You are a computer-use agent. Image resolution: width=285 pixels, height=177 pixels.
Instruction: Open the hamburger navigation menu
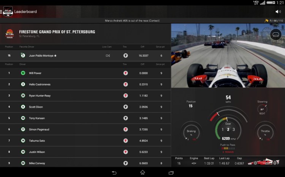(1, 12)
